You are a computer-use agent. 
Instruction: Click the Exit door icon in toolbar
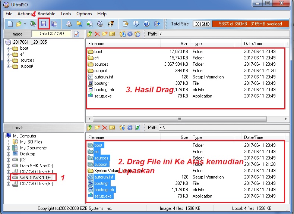(157, 24)
